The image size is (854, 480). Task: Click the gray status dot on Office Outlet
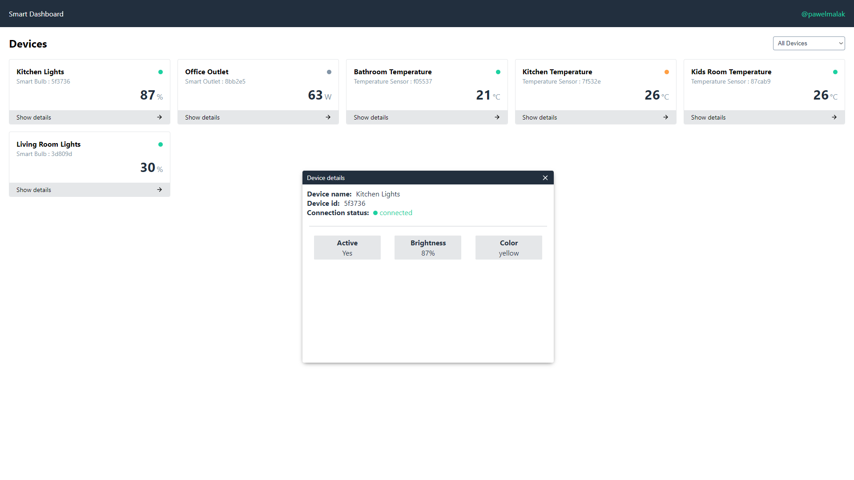pos(329,72)
